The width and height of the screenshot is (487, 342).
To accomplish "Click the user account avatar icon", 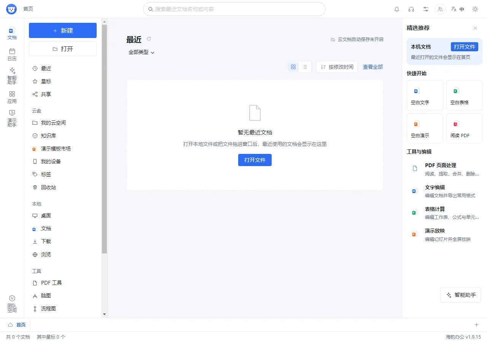I will pos(440,9).
